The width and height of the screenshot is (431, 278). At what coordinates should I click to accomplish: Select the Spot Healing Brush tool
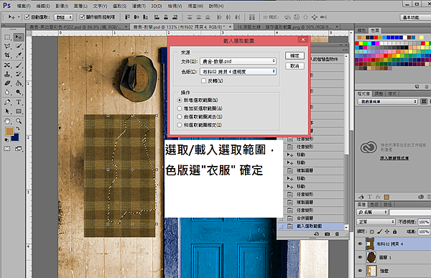pos(7,65)
